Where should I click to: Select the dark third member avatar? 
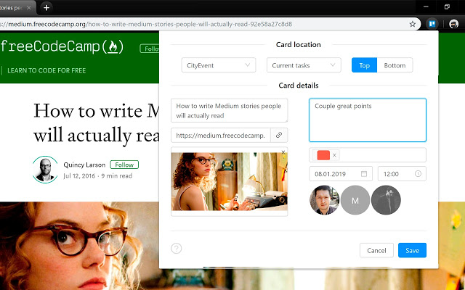pos(386,200)
